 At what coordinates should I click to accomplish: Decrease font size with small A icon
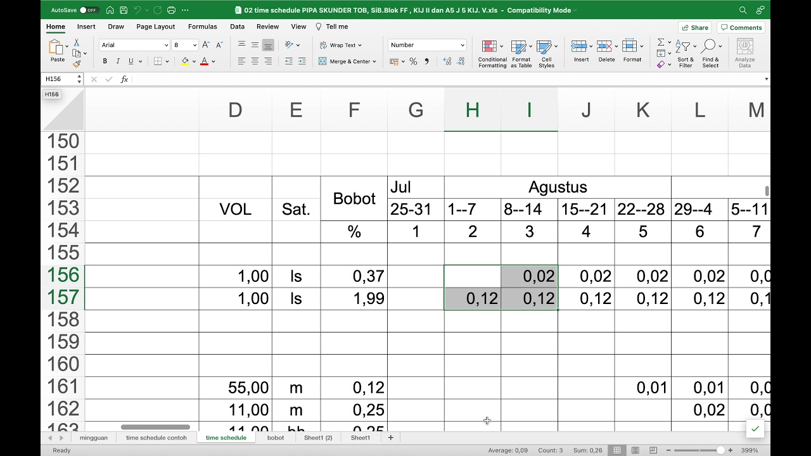pyautogui.click(x=219, y=45)
